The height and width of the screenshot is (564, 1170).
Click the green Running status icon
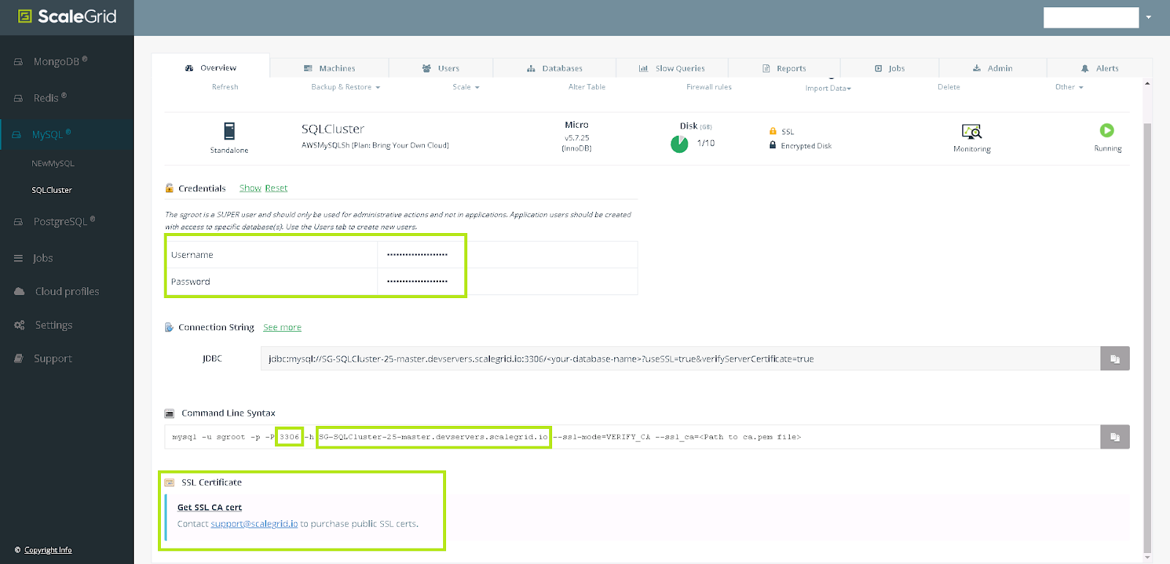tap(1107, 130)
